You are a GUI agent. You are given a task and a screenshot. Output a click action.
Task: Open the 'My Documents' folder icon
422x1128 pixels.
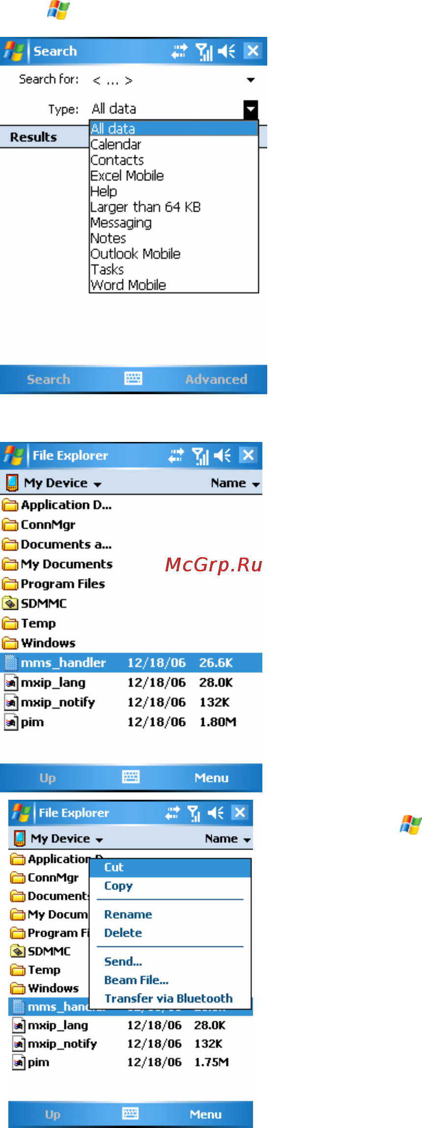click(x=10, y=564)
